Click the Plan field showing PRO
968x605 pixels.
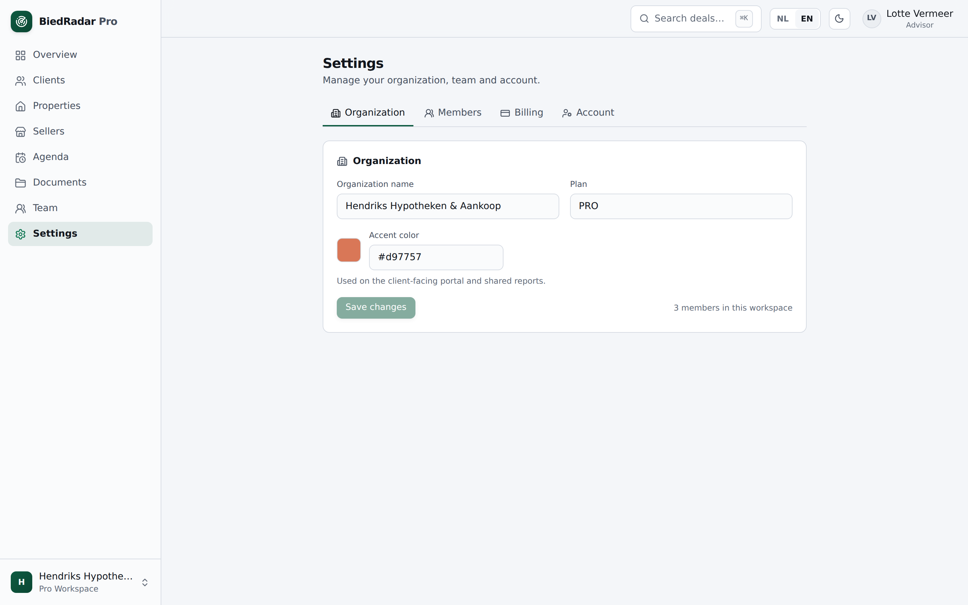click(681, 206)
